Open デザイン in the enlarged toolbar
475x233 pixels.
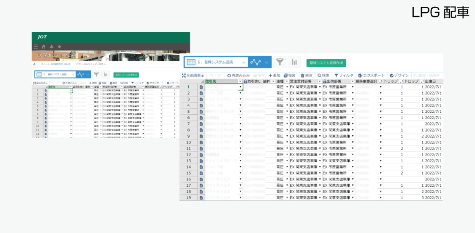399,75
